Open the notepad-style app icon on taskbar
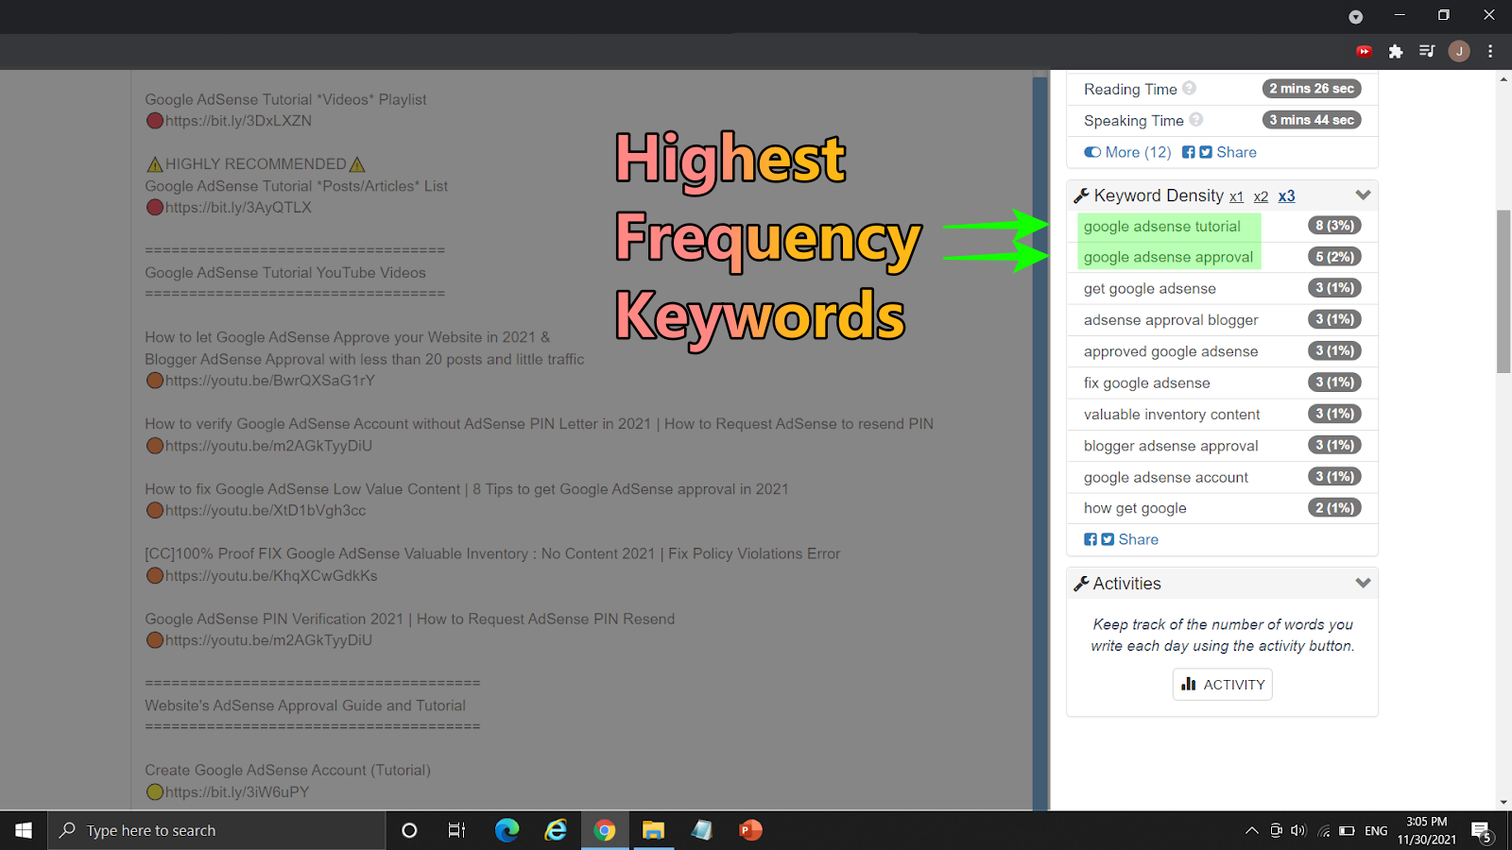The height and width of the screenshot is (850, 1512). point(701,830)
